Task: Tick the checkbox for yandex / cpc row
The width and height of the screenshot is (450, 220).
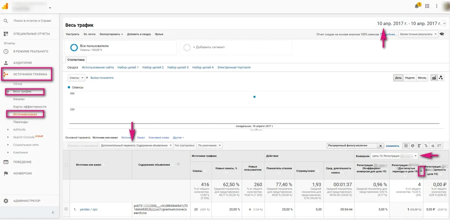Action: coord(66,209)
